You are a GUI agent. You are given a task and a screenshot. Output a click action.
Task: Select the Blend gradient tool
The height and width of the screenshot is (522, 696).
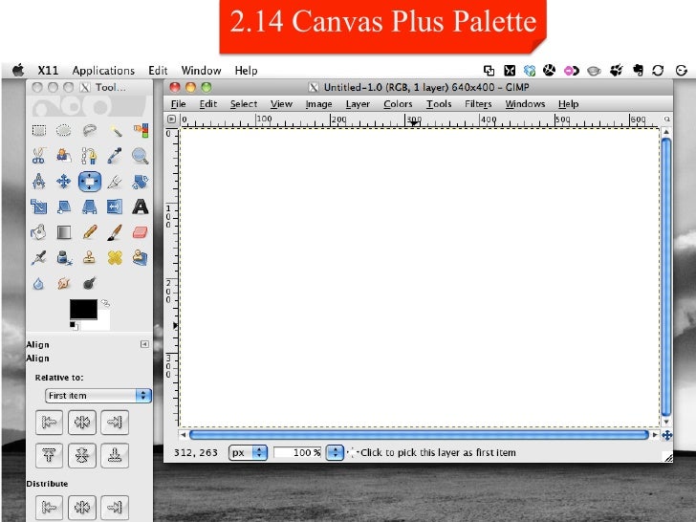(x=64, y=232)
